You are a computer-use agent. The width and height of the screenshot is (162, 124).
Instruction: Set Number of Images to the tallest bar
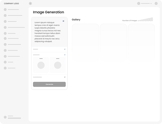[x=152, y=19]
